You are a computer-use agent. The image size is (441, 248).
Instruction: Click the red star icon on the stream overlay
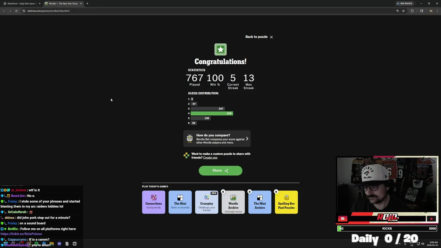point(431,219)
